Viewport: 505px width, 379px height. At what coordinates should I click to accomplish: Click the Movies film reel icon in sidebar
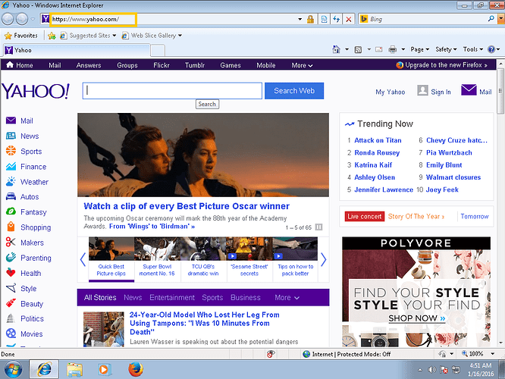coord(11,333)
